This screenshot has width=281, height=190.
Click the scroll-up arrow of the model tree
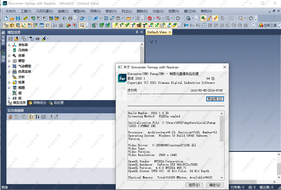tap(142, 45)
